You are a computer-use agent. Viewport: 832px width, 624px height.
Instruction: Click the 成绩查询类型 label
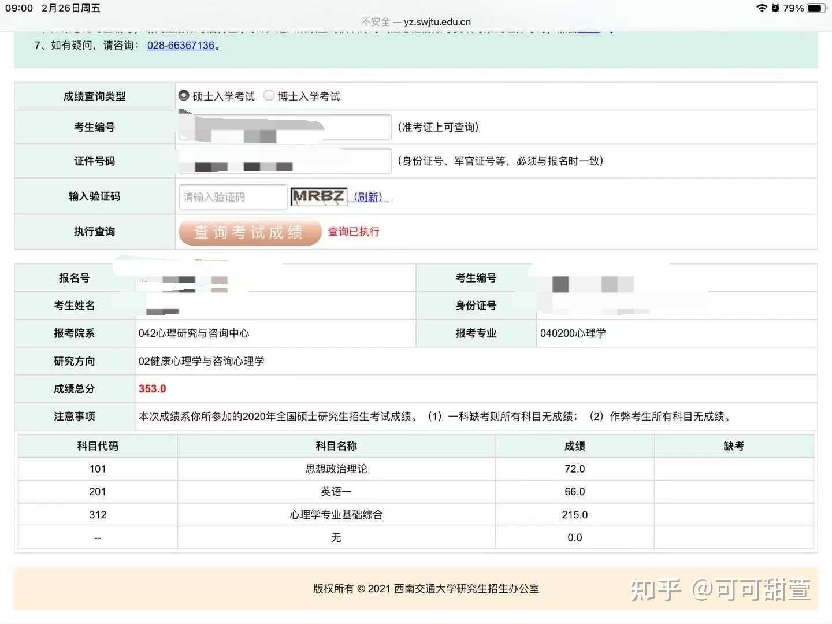point(95,96)
